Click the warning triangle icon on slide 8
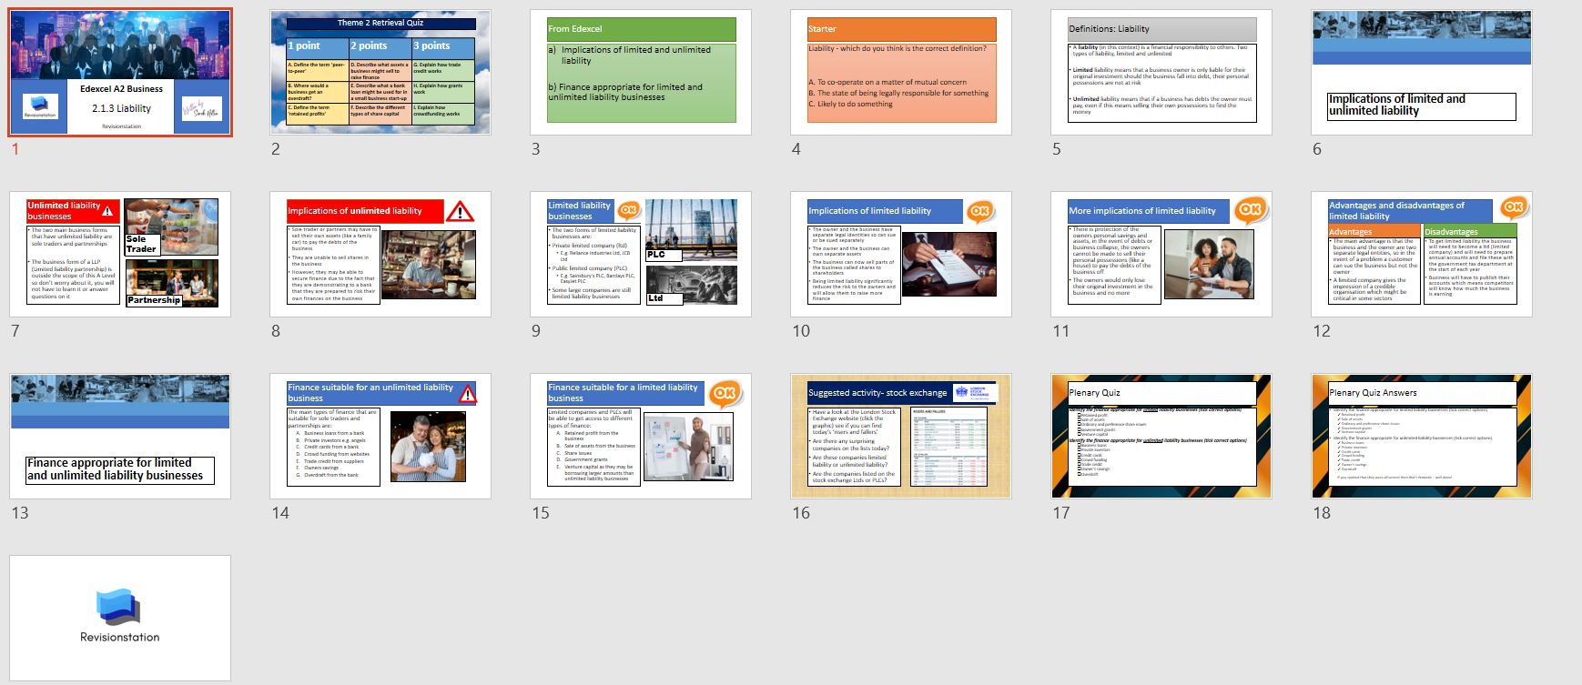This screenshot has height=685, width=1582. [461, 212]
